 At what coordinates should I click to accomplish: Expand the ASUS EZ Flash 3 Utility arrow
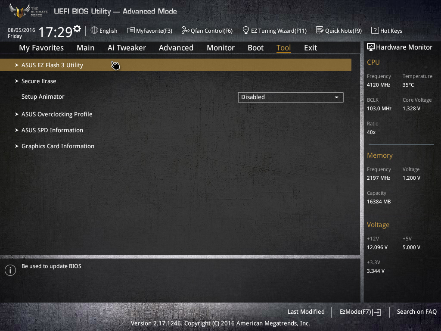(17, 65)
